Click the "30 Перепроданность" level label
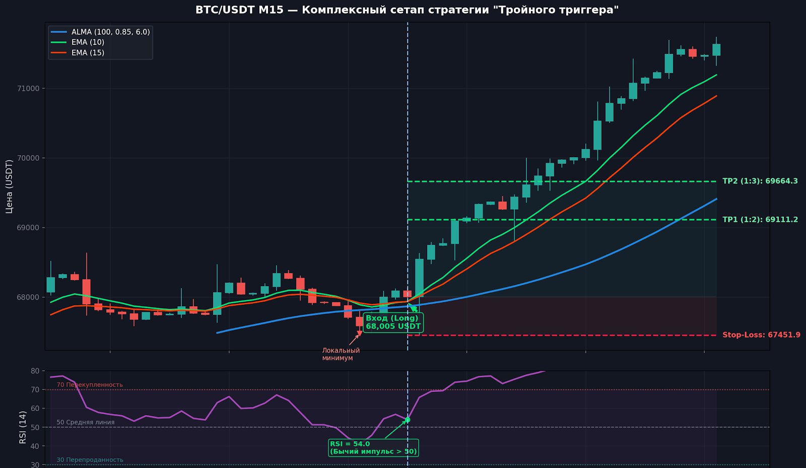 [x=90, y=460]
